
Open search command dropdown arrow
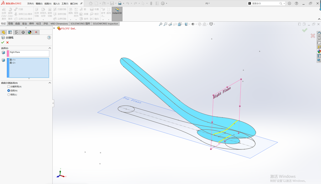284,3
